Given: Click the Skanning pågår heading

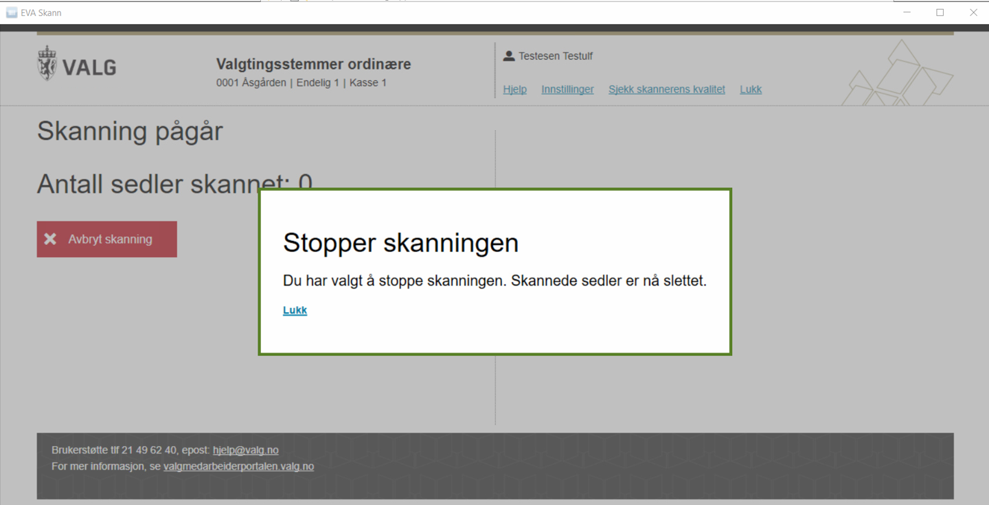Looking at the screenshot, I should (130, 131).
